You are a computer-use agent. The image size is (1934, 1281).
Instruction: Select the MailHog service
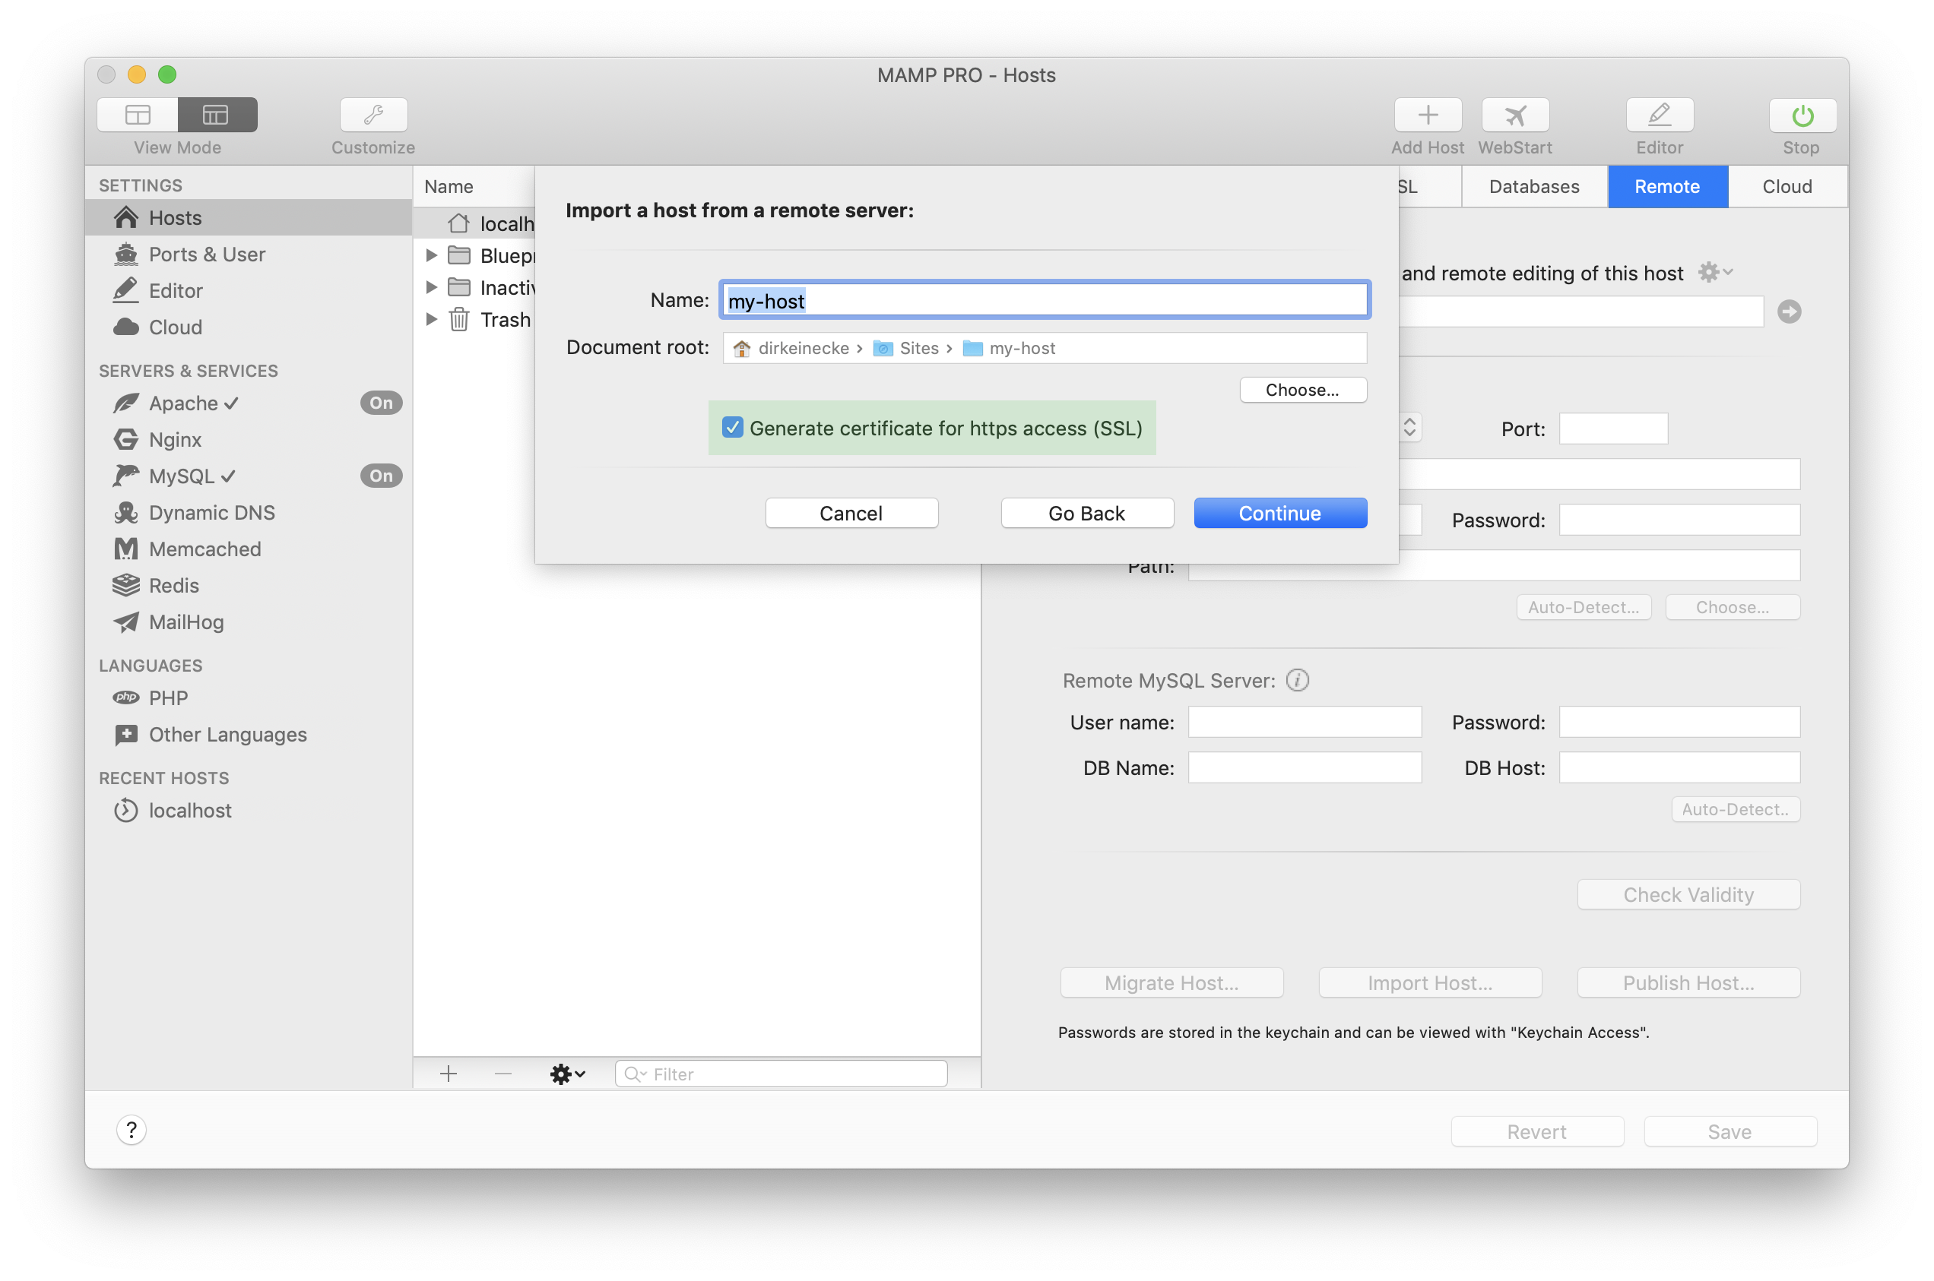pos(185,622)
